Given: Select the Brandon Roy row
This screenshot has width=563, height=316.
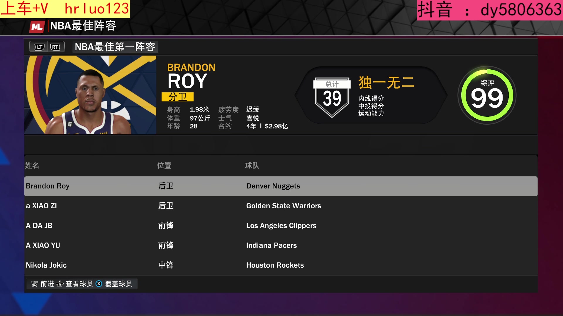Looking at the screenshot, I should click(281, 186).
